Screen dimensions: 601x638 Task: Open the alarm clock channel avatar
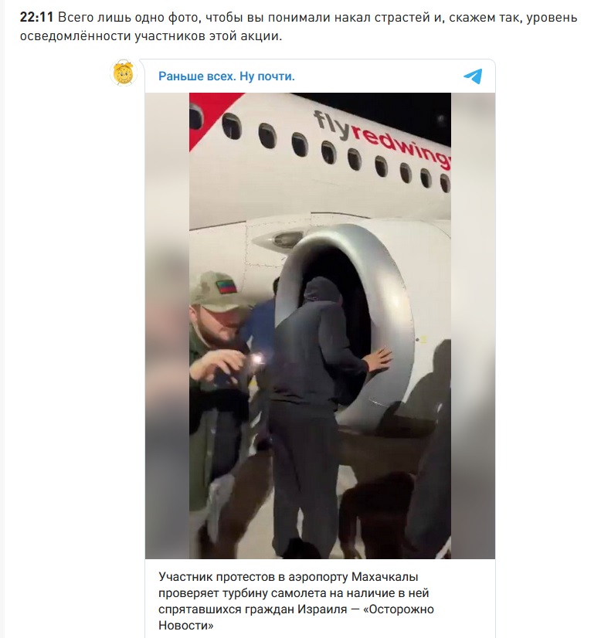(x=124, y=73)
